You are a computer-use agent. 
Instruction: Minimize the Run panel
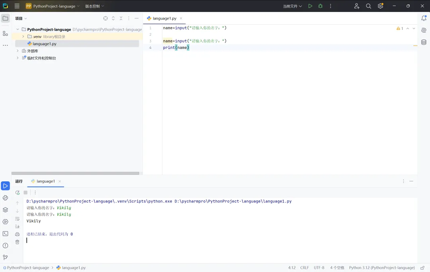(x=411, y=181)
